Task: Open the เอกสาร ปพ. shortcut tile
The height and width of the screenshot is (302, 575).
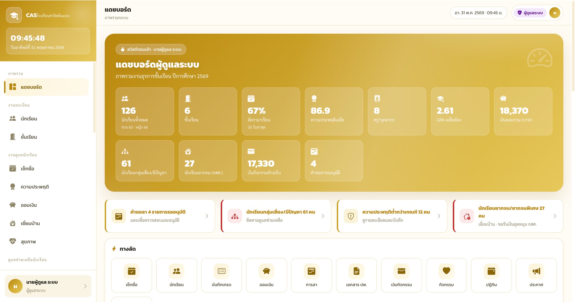Action: pyautogui.click(x=357, y=275)
